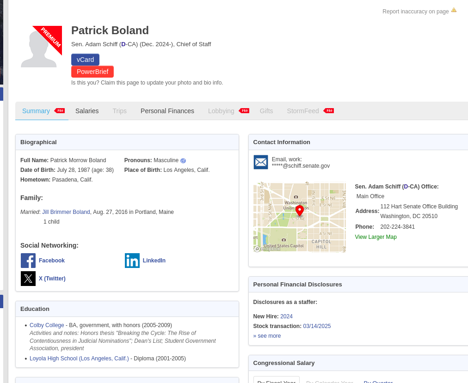Switch to the Salaries tab
This screenshot has height=383, width=468.
pyautogui.click(x=87, y=111)
